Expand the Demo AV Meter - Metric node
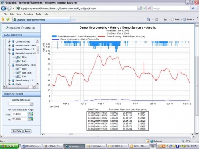Screen dimensions: 199x149 [x=9, y=45]
